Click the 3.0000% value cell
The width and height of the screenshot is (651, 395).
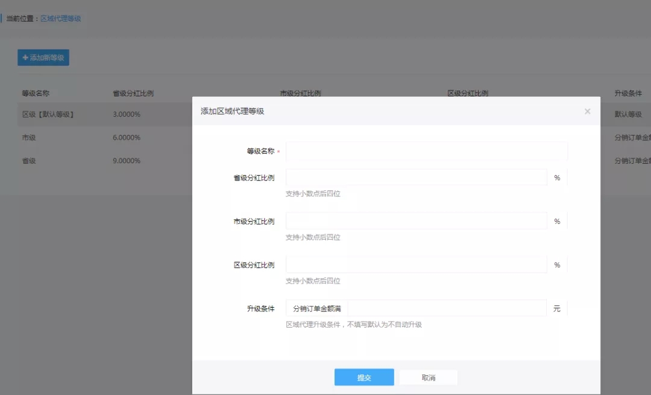(x=126, y=114)
